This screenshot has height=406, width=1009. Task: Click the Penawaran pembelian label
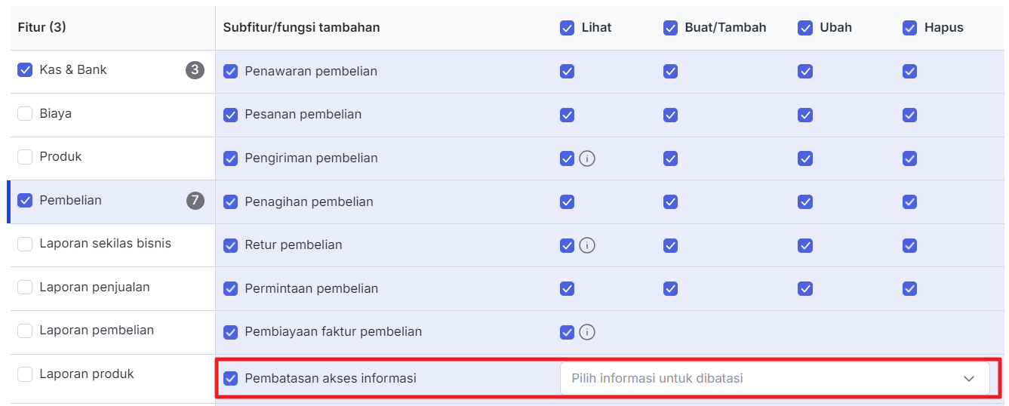pyautogui.click(x=310, y=72)
